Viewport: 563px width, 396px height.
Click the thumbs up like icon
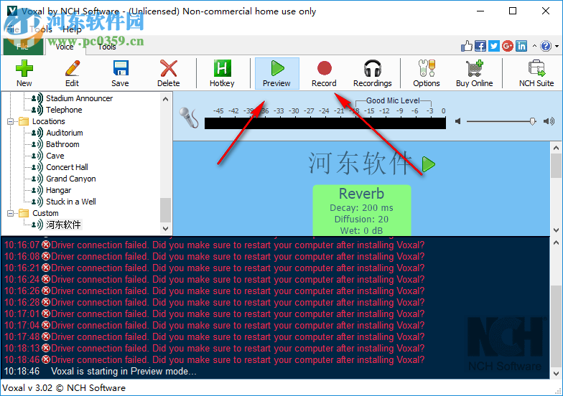pyautogui.click(x=467, y=46)
